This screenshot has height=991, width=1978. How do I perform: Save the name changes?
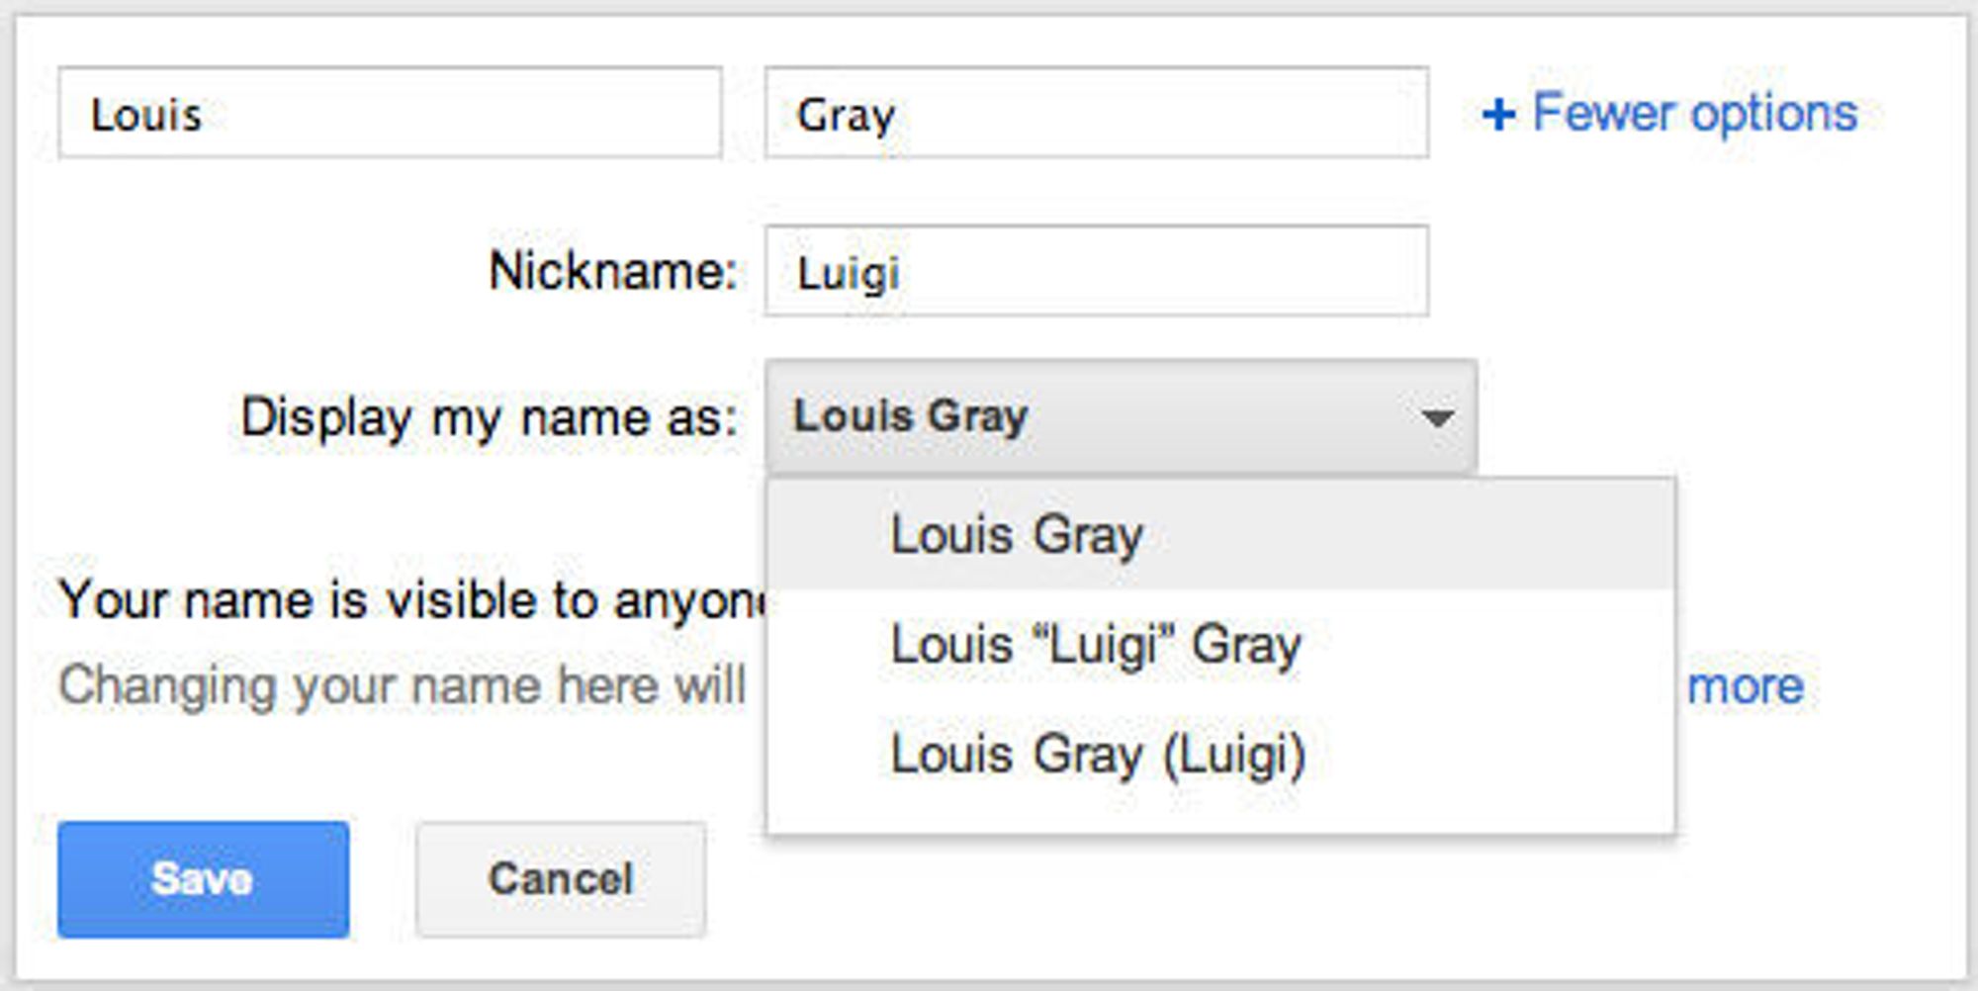[x=203, y=879]
